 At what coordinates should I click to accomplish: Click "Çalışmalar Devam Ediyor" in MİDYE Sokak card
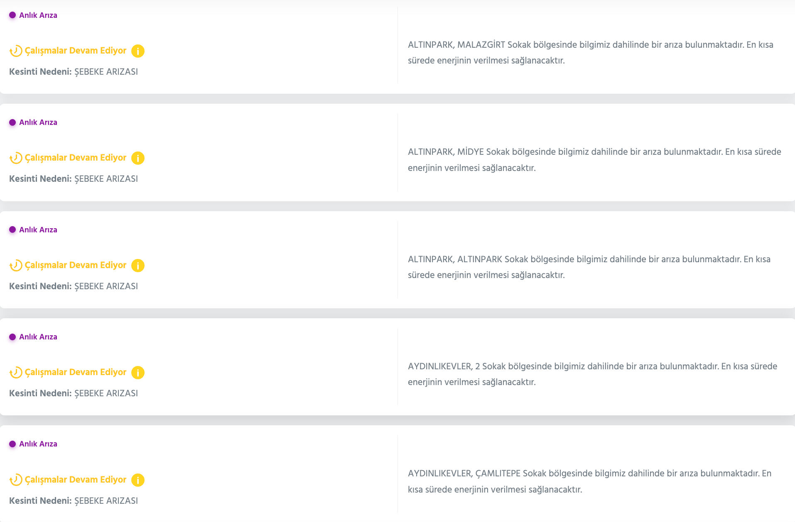click(x=76, y=158)
